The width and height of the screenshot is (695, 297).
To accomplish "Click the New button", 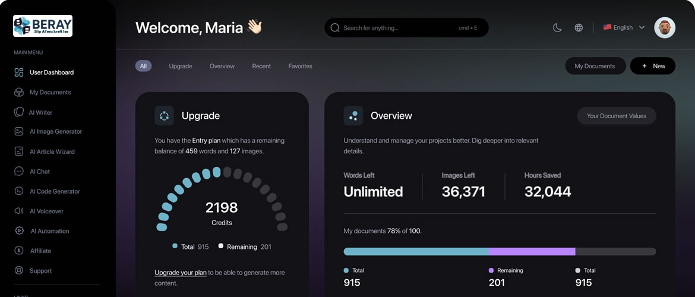I will click(652, 66).
